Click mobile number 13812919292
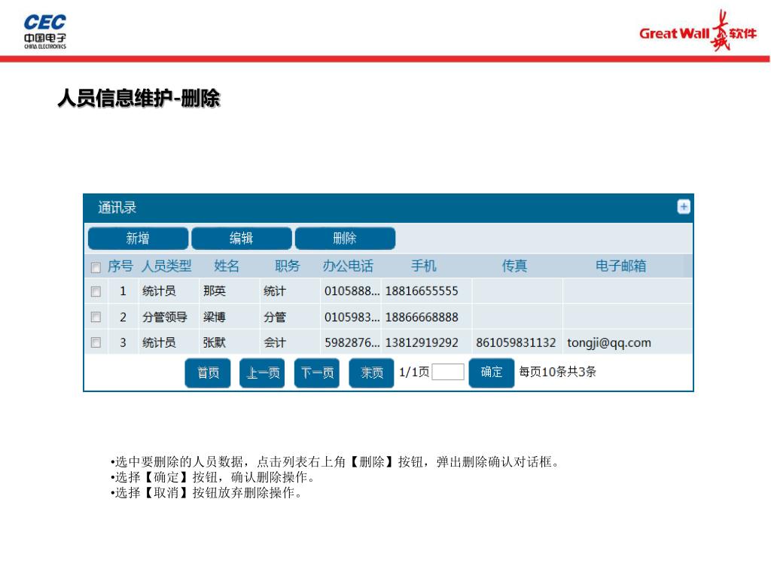The image size is (771, 578). click(x=422, y=342)
